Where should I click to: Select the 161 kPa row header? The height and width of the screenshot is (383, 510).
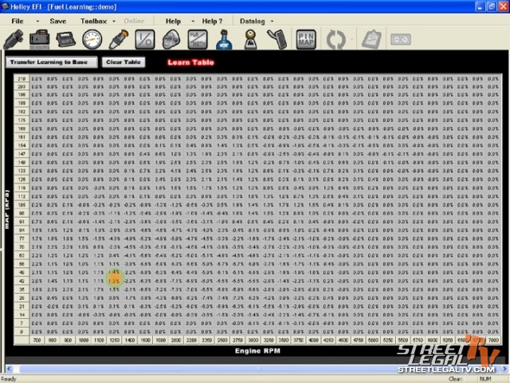coord(22,137)
